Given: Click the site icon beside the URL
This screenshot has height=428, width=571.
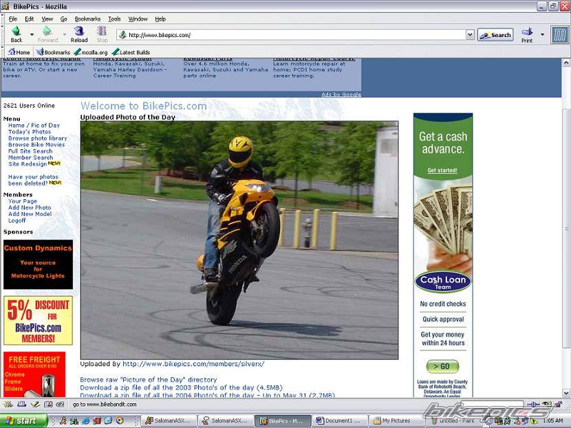Looking at the screenshot, I should [122, 35].
